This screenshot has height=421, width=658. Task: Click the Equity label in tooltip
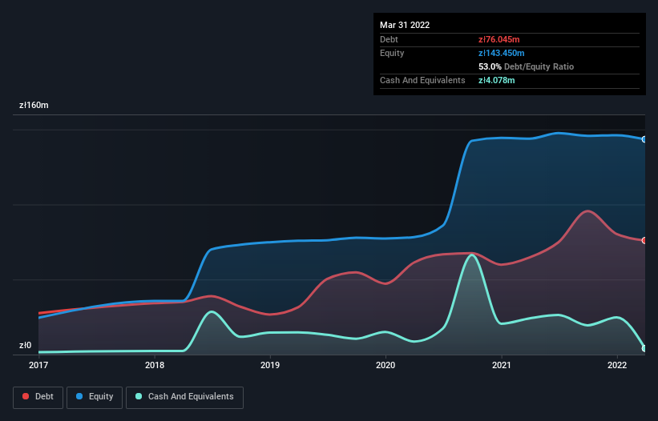(x=392, y=53)
